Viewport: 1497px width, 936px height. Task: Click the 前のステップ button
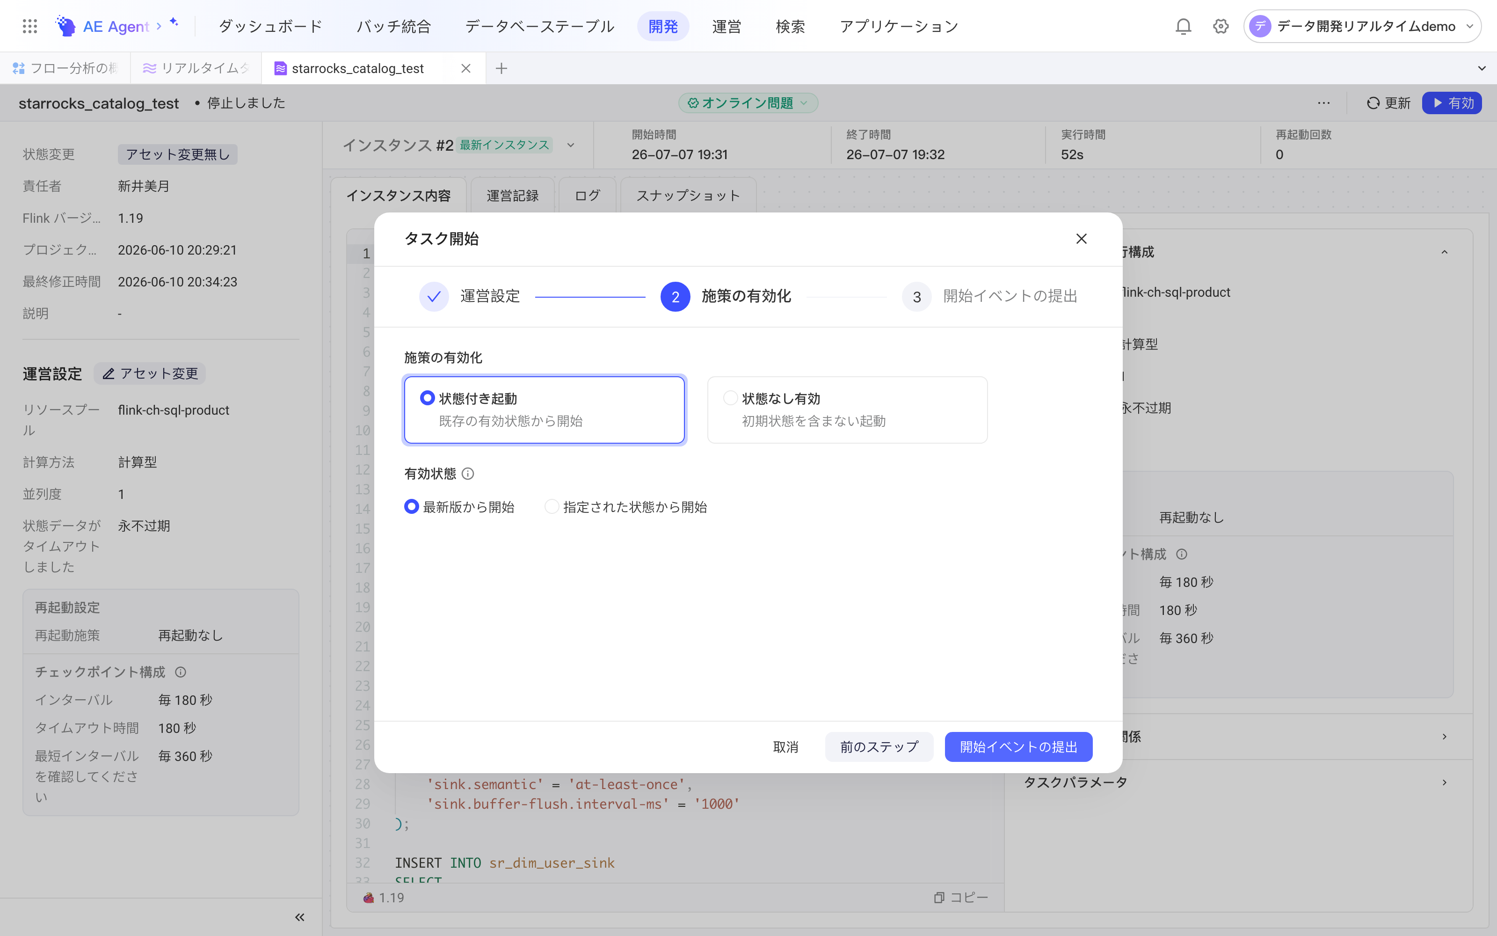click(879, 746)
